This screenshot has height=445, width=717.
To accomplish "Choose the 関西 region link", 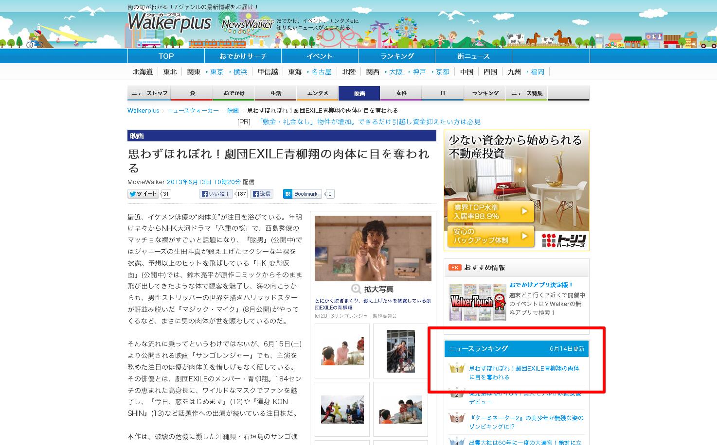I will point(373,71).
